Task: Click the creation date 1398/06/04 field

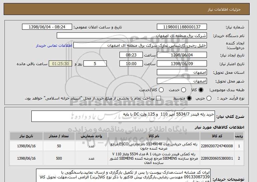Action: [x=182, y=55]
